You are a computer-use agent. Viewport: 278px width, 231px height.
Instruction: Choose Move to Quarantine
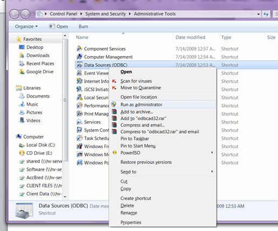click(163, 88)
